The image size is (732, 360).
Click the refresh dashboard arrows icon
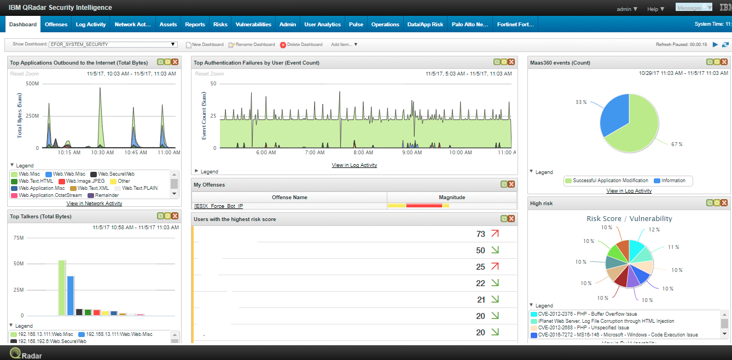click(725, 44)
